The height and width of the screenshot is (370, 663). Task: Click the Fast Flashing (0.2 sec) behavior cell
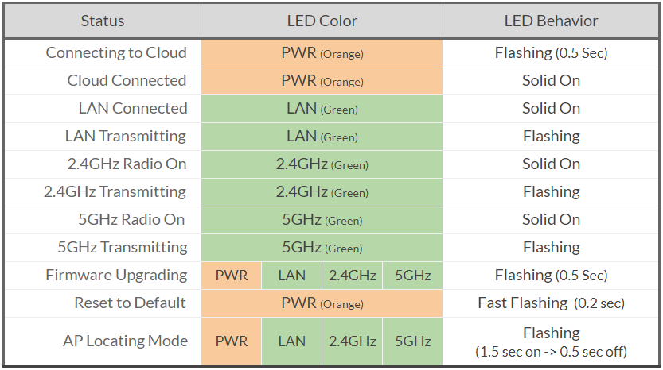pos(551,303)
